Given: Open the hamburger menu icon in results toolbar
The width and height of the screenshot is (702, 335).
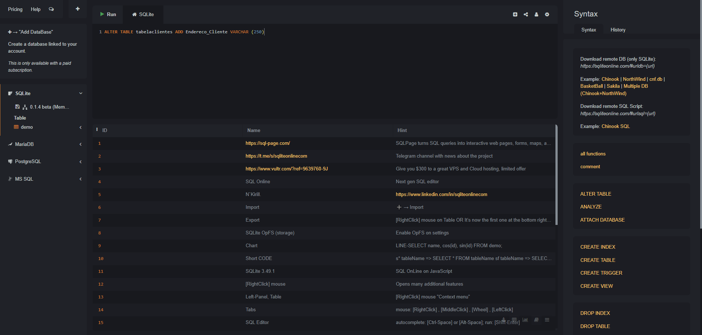Looking at the screenshot, I should tap(547, 320).
